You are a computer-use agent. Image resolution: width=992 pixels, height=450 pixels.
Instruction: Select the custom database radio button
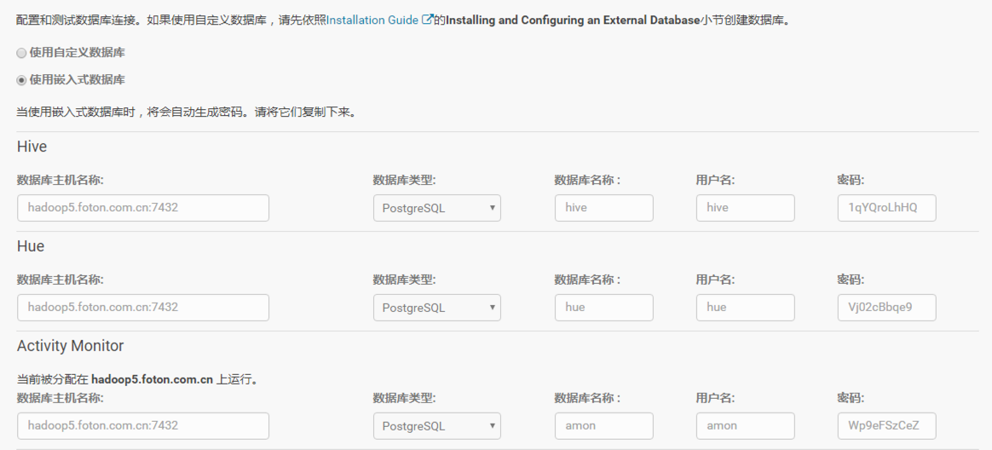pos(22,53)
